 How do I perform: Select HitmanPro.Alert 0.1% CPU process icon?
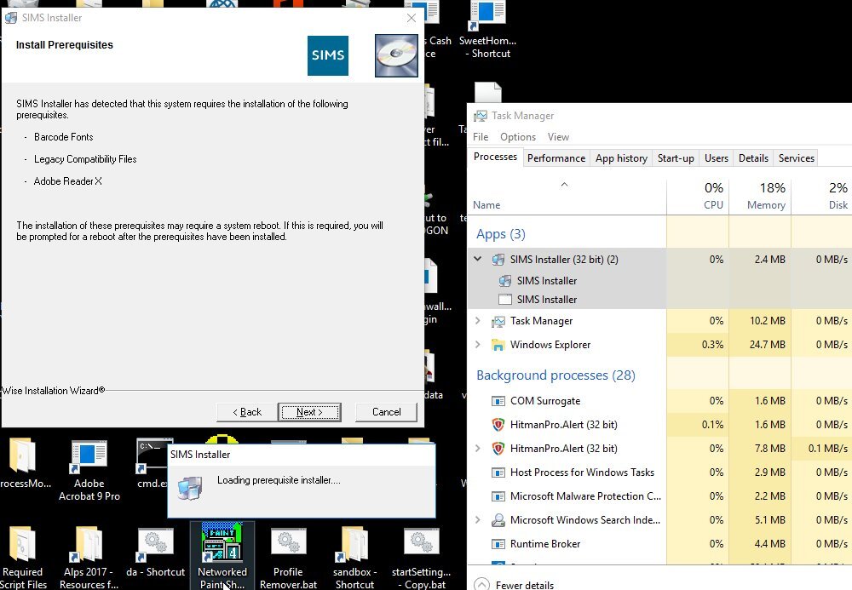click(x=498, y=425)
